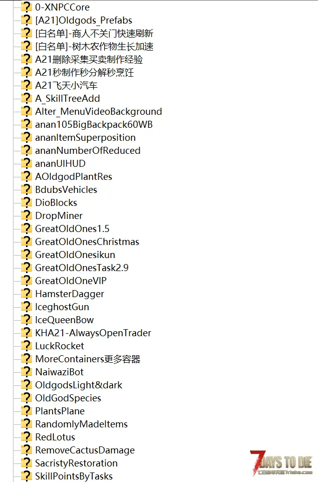
Task: Click the folder icon next to 0-XNPCCore
Action: tap(27, 7)
